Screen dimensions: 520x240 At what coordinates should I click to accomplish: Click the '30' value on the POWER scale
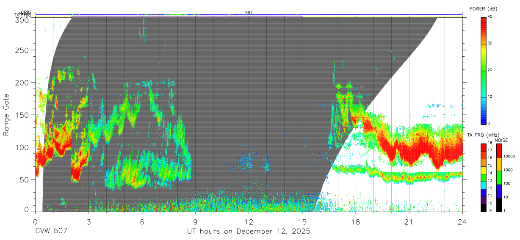coord(490,43)
